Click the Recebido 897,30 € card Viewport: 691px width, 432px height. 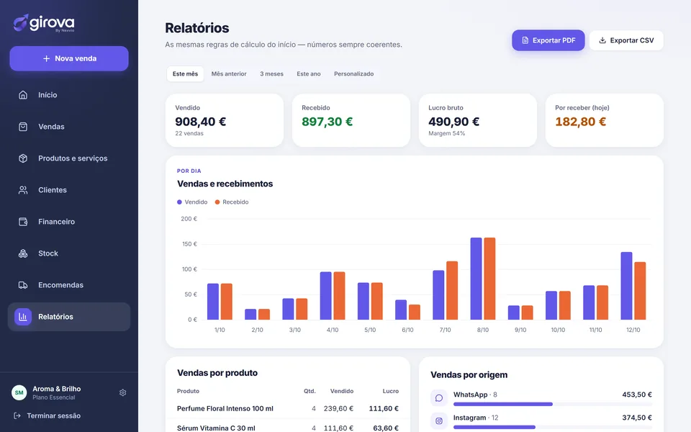[351, 120]
